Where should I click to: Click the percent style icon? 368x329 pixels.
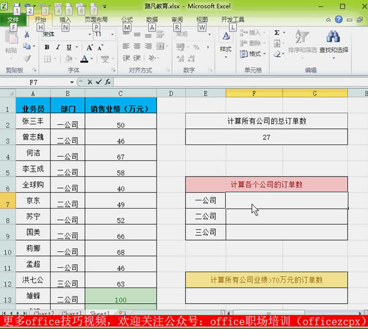point(197,48)
